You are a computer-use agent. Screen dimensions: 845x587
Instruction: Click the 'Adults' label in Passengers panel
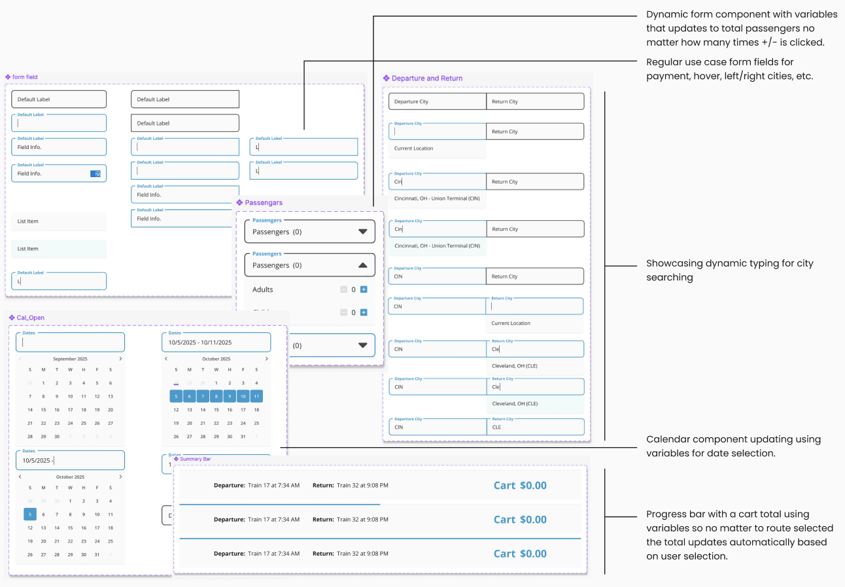[x=263, y=290]
